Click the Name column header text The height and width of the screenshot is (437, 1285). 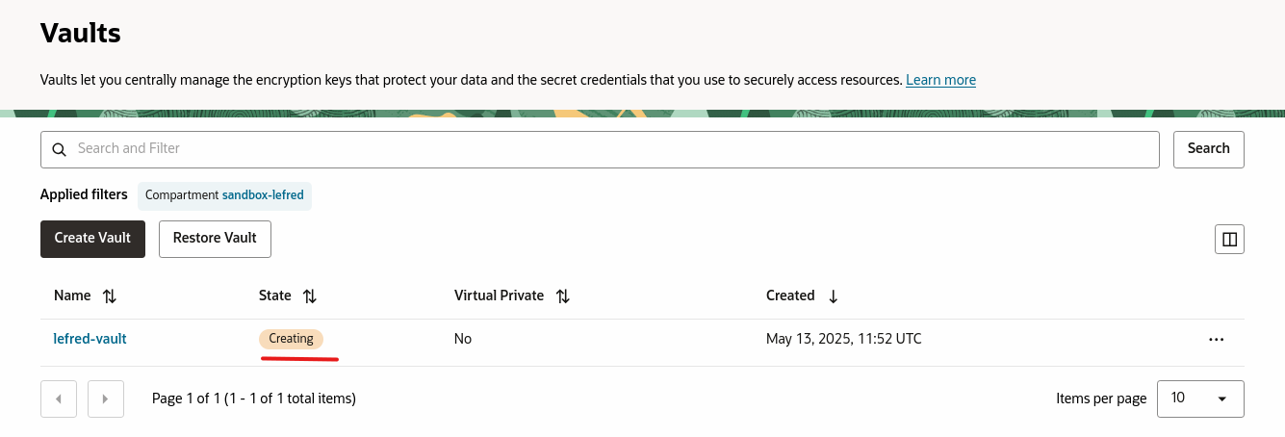coord(72,296)
